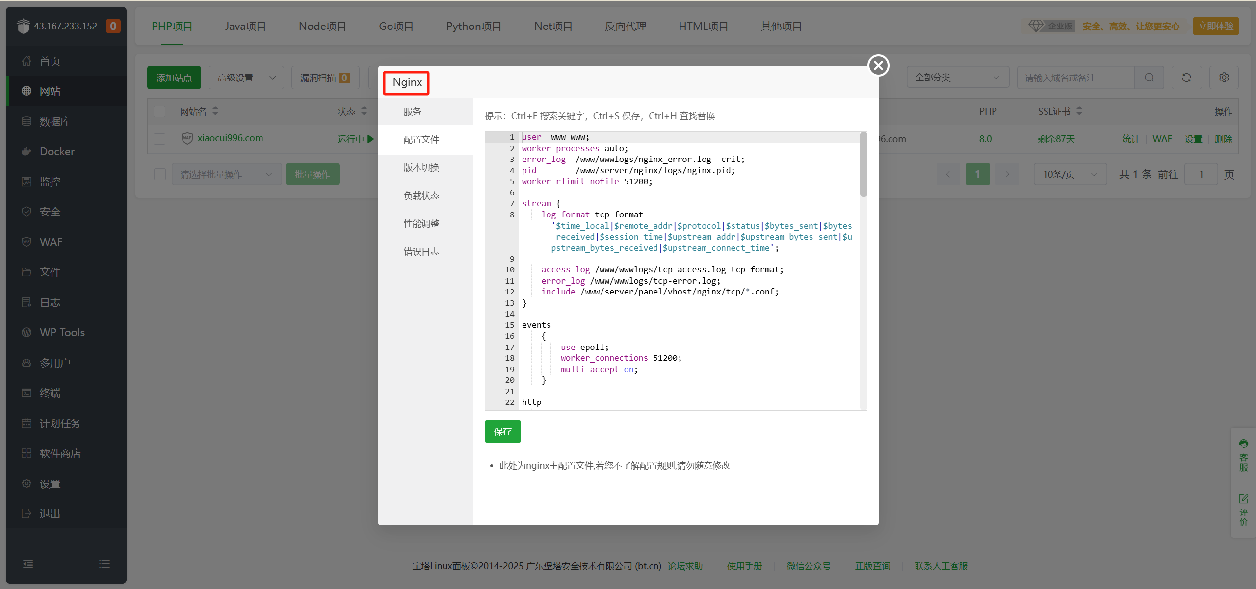This screenshot has height=589, width=1256.
Task: Save the Nginx configuration with 保存
Action: point(502,431)
